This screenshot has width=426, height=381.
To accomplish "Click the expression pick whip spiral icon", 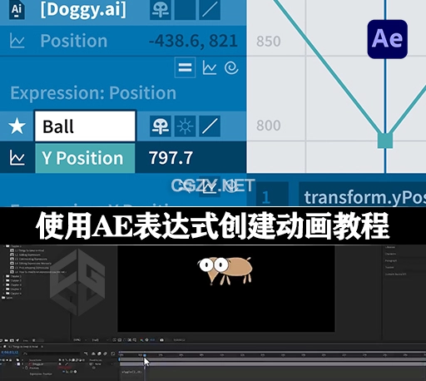I will click(x=231, y=67).
